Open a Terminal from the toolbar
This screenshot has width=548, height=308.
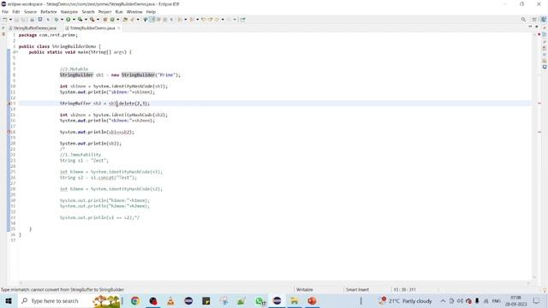click(40, 20)
